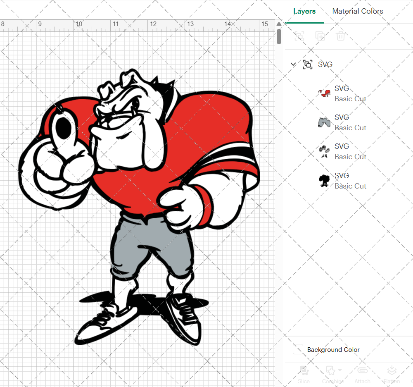Click the Background Color label
The height and width of the screenshot is (387, 413).
click(333, 349)
